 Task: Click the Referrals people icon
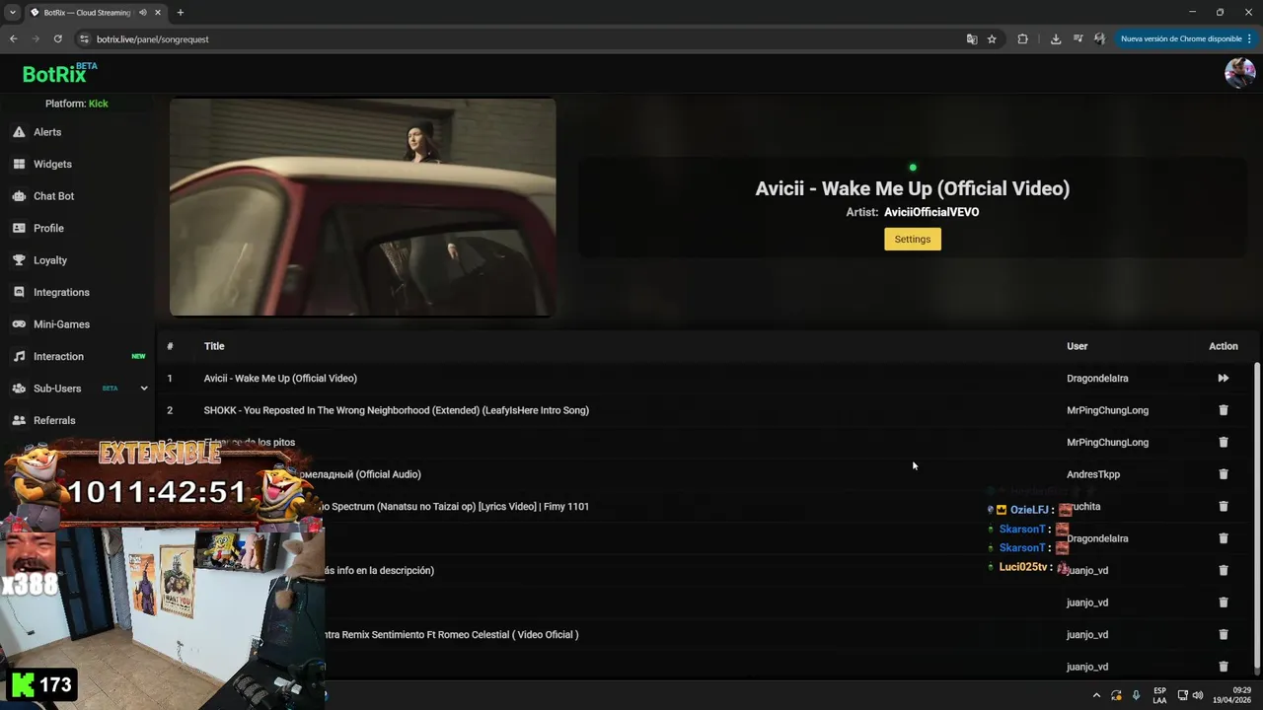[19, 420]
